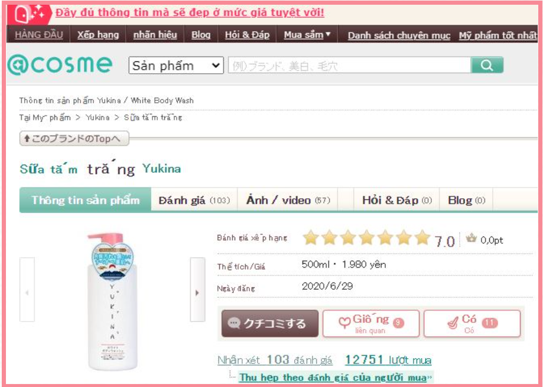Click the クチコミする review button
Image resolution: width=543 pixels, height=387 pixels.
pos(270,324)
